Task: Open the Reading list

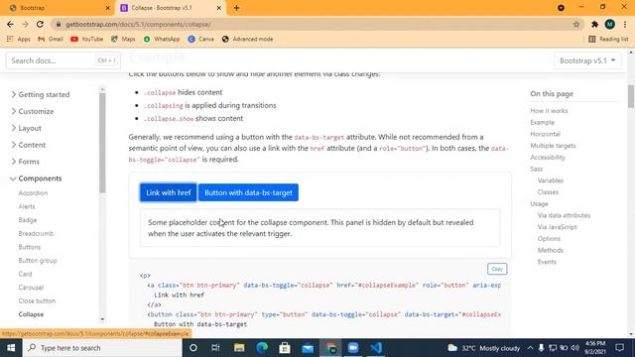Action: (608, 39)
